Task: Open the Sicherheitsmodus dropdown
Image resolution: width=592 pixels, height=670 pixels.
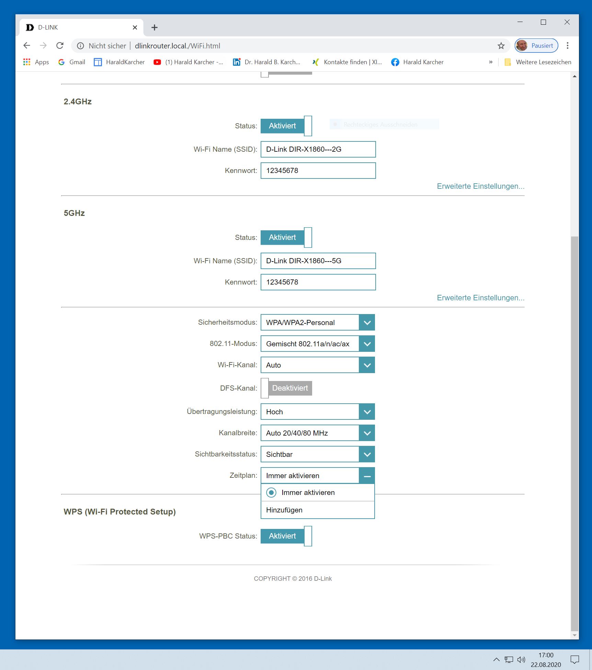Action: tap(318, 323)
